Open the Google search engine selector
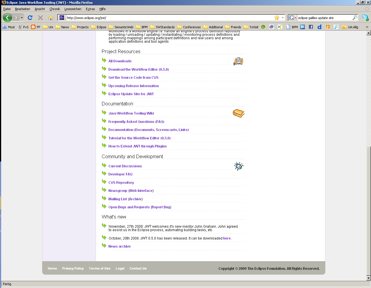The width and height of the screenshot is (371, 288). click(x=293, y=18)
